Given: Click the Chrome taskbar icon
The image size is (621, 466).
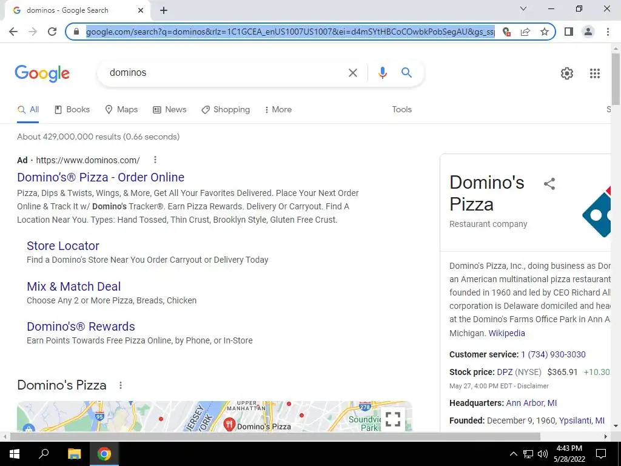Looking at the screenshot, I should click(x=104, y=454).
